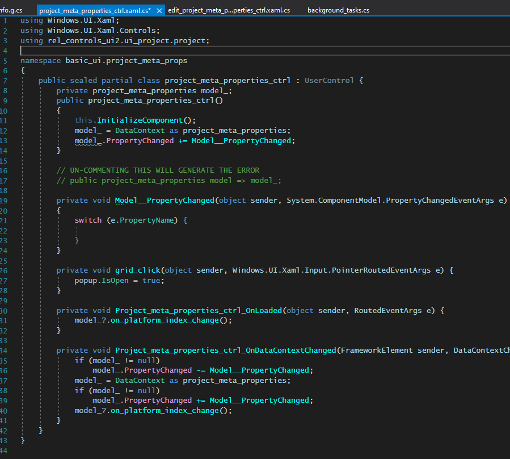This screenshot has width=510, height=459.
Task: Click line number 11 in the gutter
Action: click(x=6, y=120)
